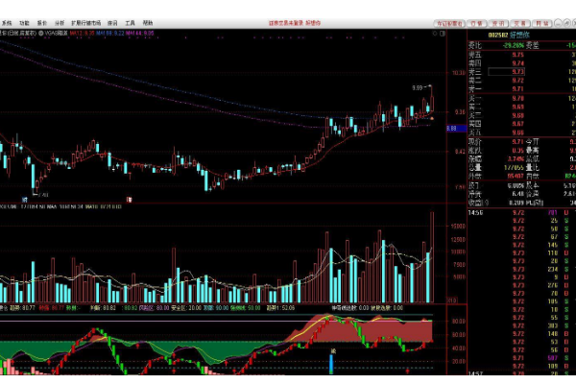Click the 资讯 button at top right
The height and width of the screenshot is (384, 576).
[498, 23]
